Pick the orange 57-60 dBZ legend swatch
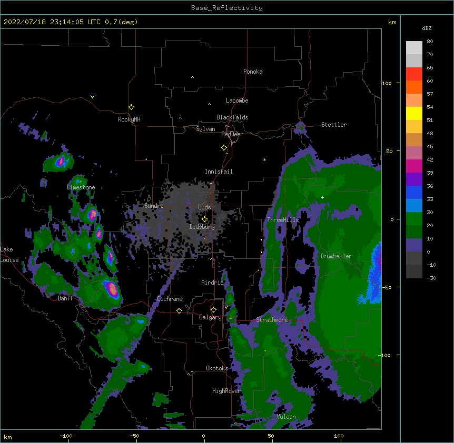This screenshot has width=454, height=443. (x=414, y=87)
